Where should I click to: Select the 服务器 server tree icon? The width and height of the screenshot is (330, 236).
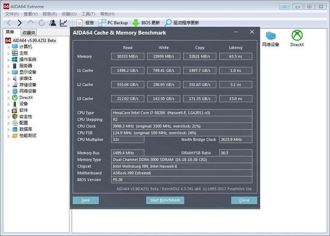(x=15, y=66)
